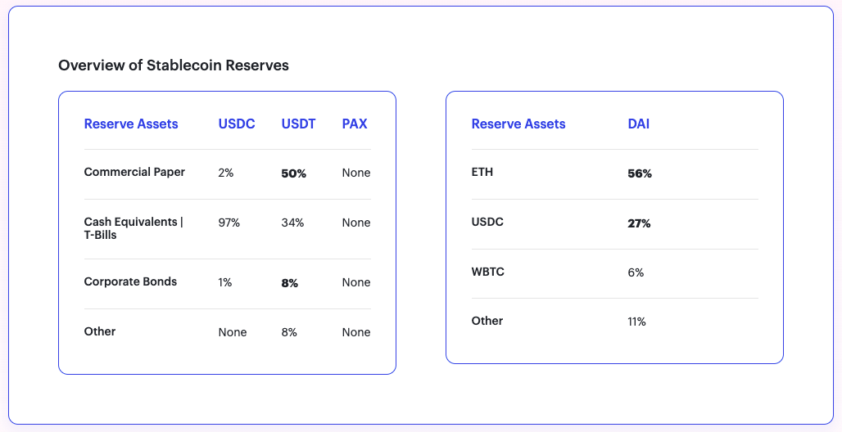Select the USDC column header
The height and width of the screenshot is (432, 842).
point(237,124)
